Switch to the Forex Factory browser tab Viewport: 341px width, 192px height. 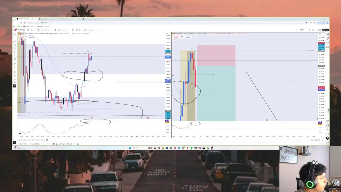pyautogui.click(x=92, y=19)
